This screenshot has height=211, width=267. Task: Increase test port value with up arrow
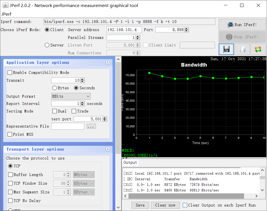pos(105,118)
